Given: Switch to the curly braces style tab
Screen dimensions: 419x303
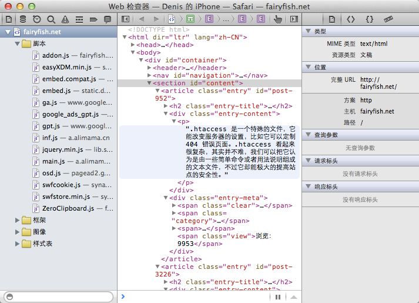Looking at the screenshot, I should pyautogui.click(x=370, y=19).
